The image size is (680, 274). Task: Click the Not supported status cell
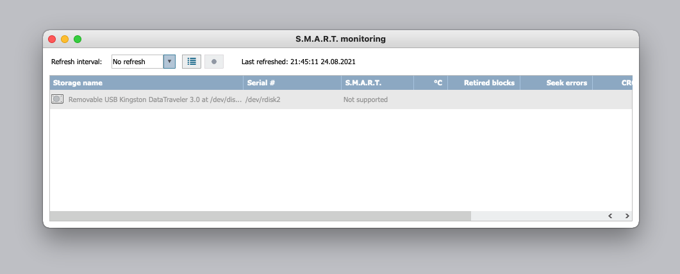365,99
